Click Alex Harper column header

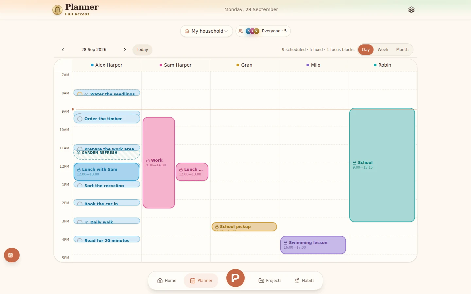point(107,65)
